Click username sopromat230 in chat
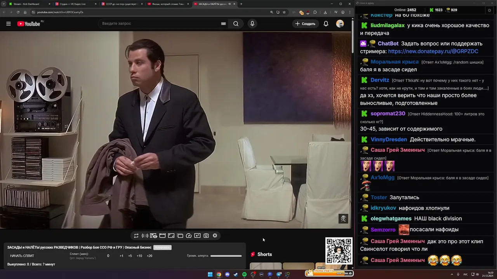Viewport: 497px width, 279px height. pos(388,114)
